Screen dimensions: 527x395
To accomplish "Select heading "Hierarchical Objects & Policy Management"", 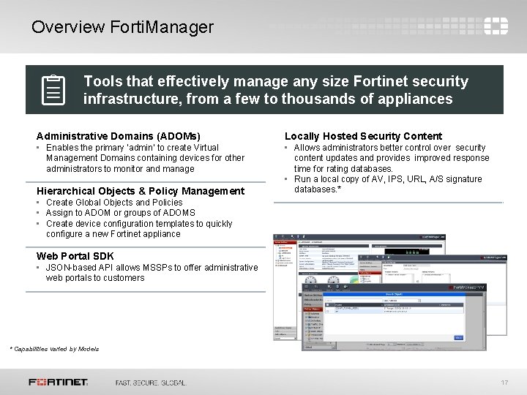I will pyautogui.click(x=141, y=191).
